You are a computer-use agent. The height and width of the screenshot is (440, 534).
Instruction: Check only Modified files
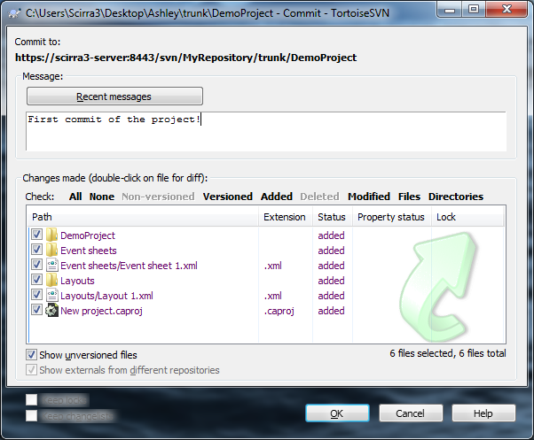point(369,197)
